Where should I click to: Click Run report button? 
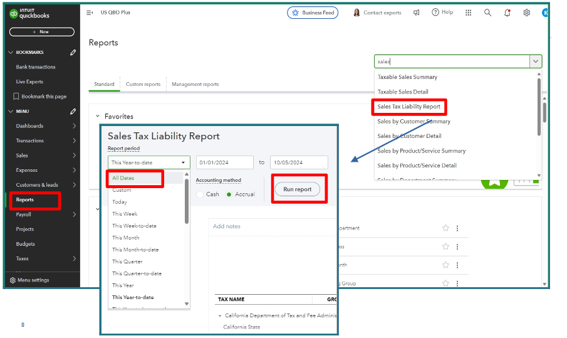(x=297, y=189)
